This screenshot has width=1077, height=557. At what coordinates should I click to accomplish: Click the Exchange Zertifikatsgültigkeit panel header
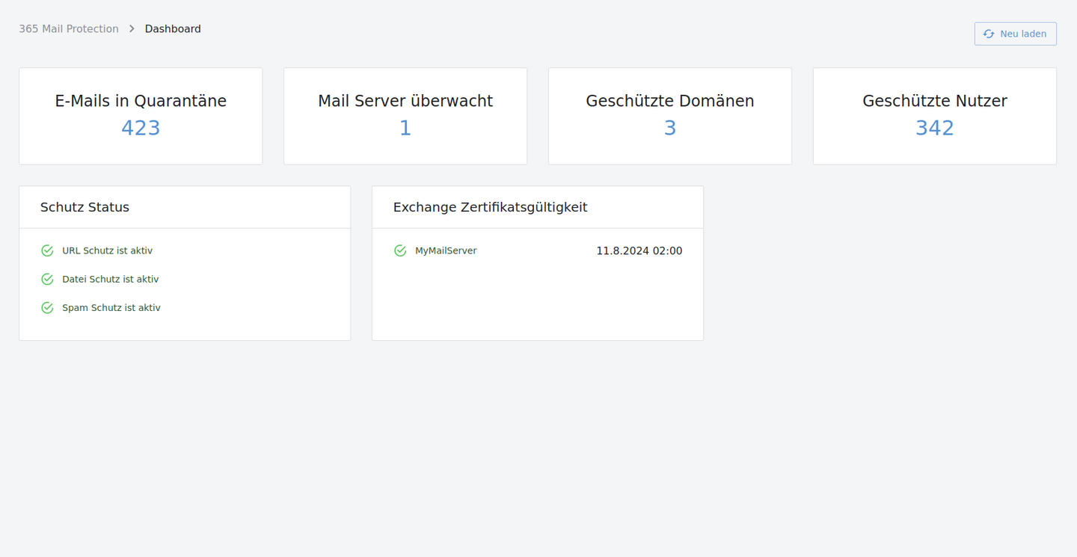click(490, 207)
